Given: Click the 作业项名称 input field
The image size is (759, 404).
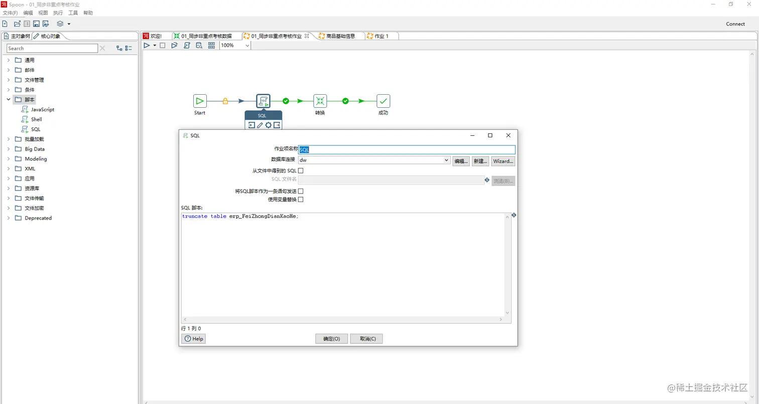Looking at the screenshot, I should (407, 150).
